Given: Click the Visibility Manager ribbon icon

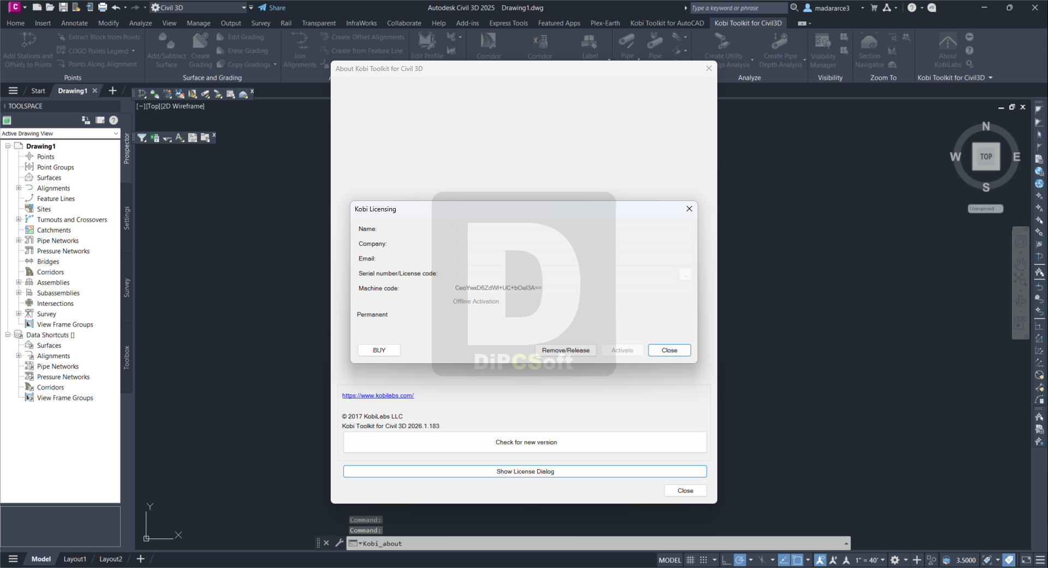Looking at the screenshot, I should [x=823, y=50].
